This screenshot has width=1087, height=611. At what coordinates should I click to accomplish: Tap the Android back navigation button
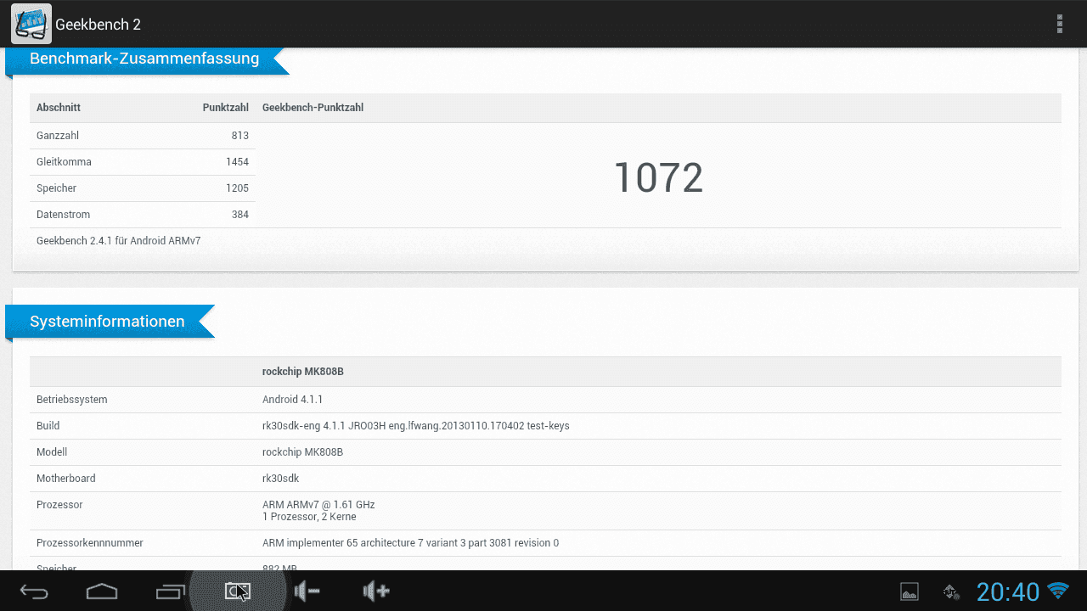(34, 591)
